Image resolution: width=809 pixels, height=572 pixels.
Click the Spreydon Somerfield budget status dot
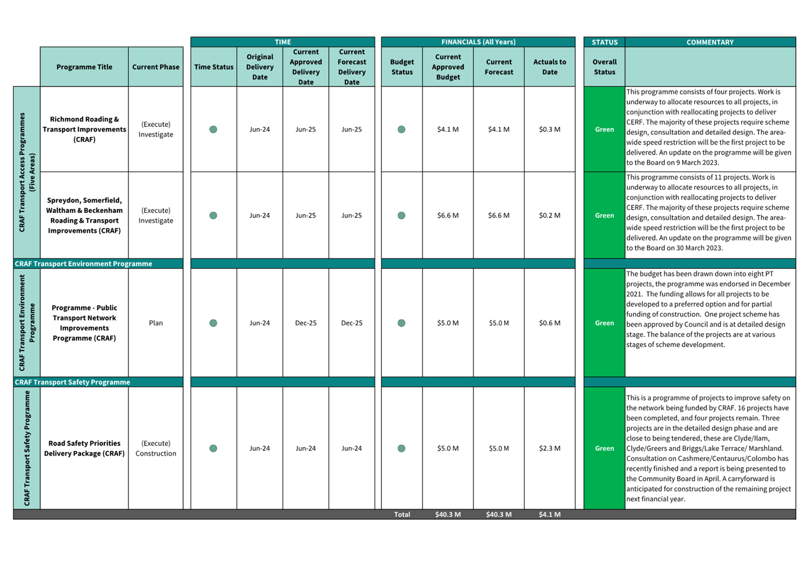(x=402, y=216)
